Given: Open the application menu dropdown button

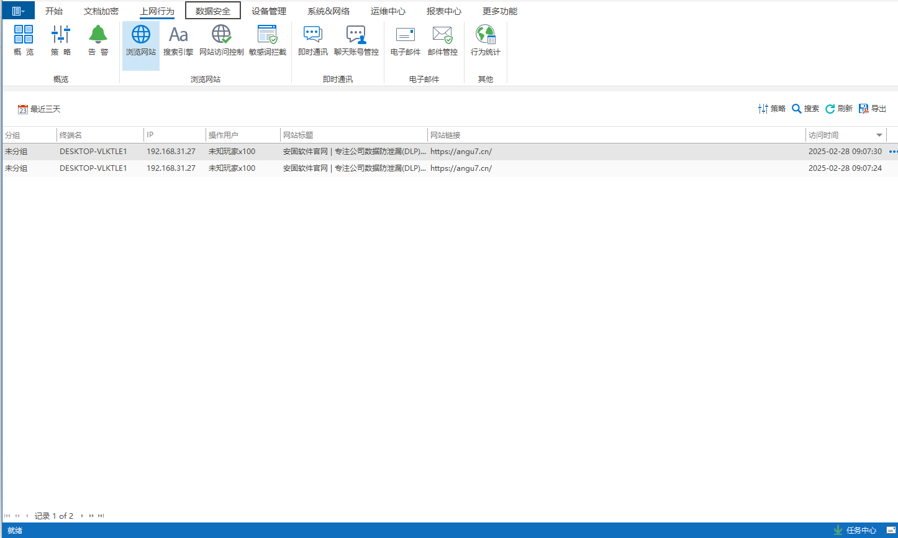Looking at the screenshot, I should pyautogui.click(x=18, y=11).
